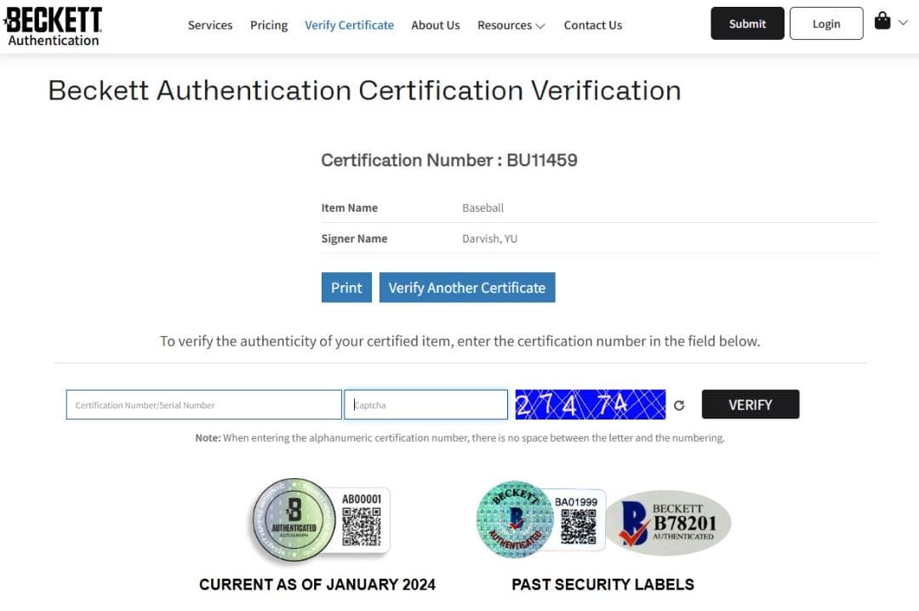Click the B78201 oval Beckett label

point(669,522)
